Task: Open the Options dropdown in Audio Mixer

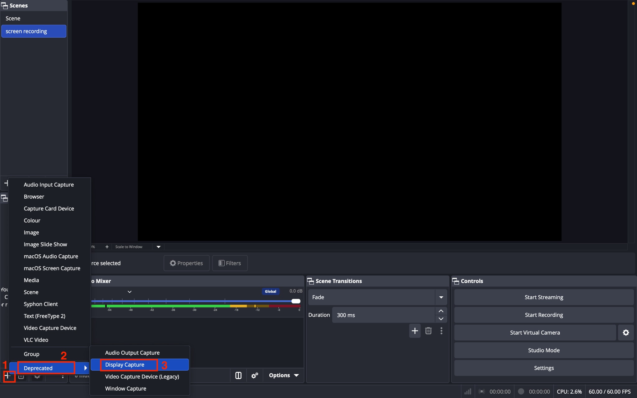Action: (284, 376)
